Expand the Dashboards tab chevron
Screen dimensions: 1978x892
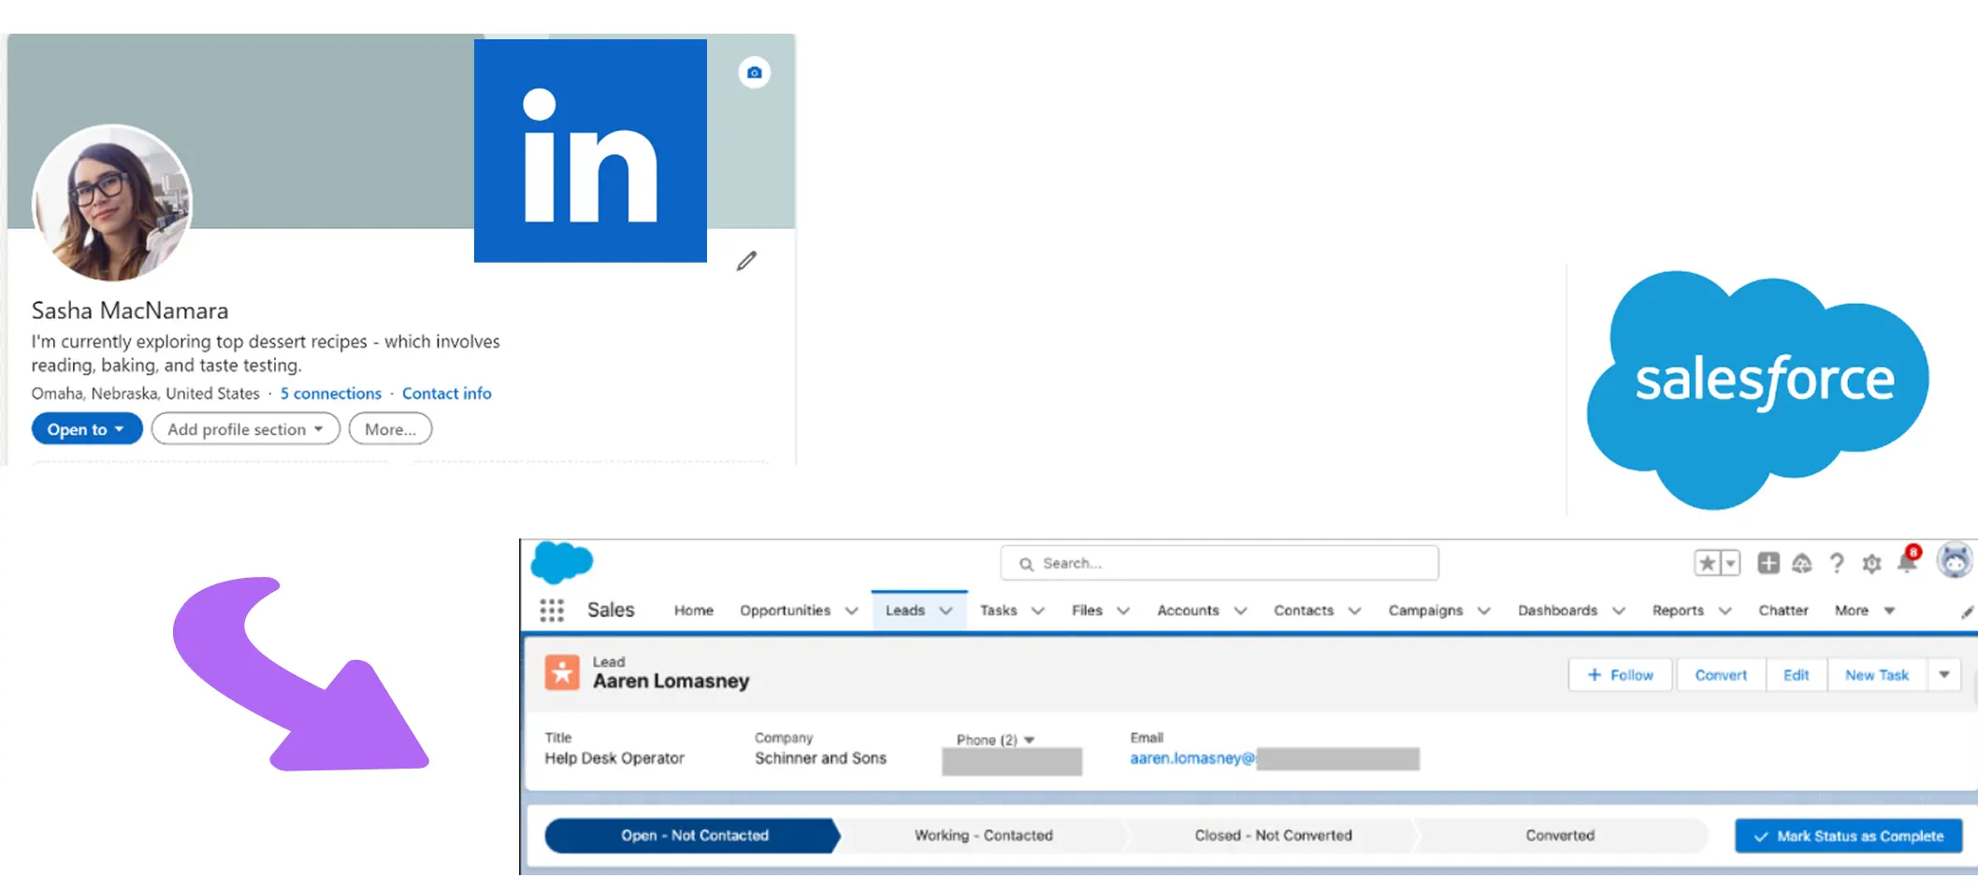1619,611
